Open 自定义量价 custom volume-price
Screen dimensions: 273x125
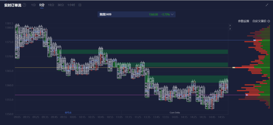259,21
